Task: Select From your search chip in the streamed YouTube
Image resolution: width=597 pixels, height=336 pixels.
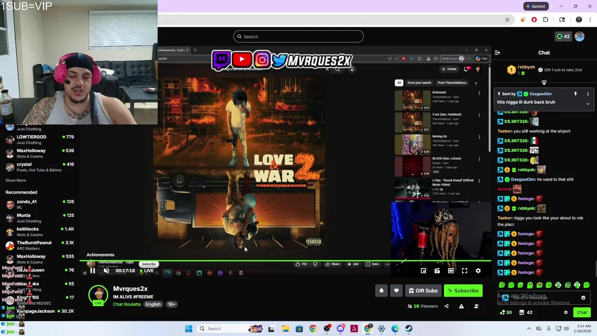Action: click(419, 83)
